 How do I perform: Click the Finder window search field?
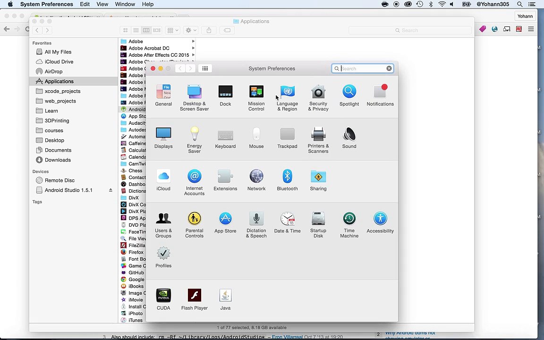pos(410,30)
